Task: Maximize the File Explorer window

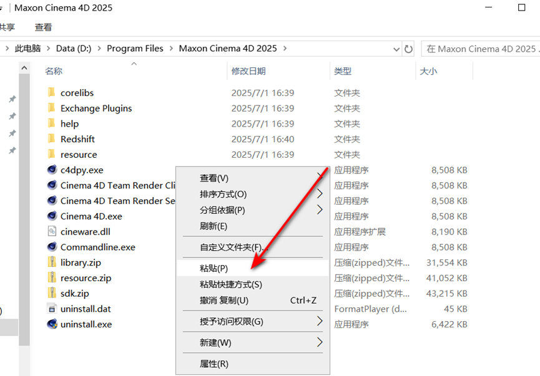Action: (522, 7)
